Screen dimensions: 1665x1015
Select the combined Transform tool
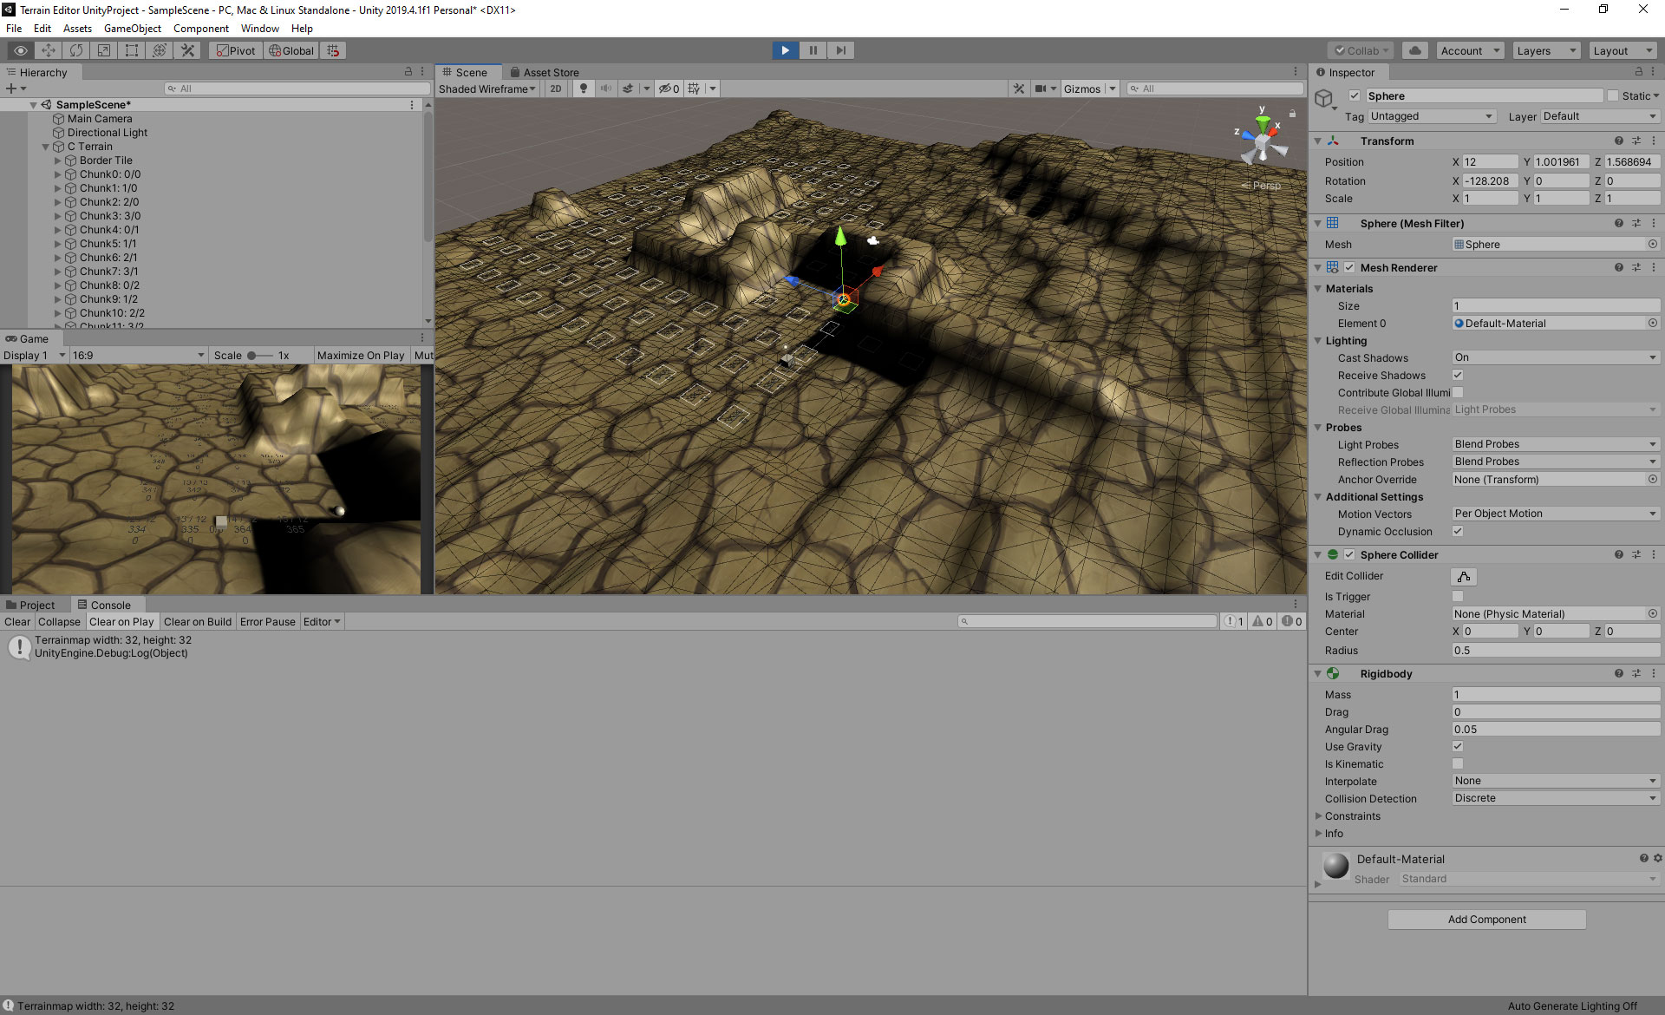[160, 50]
